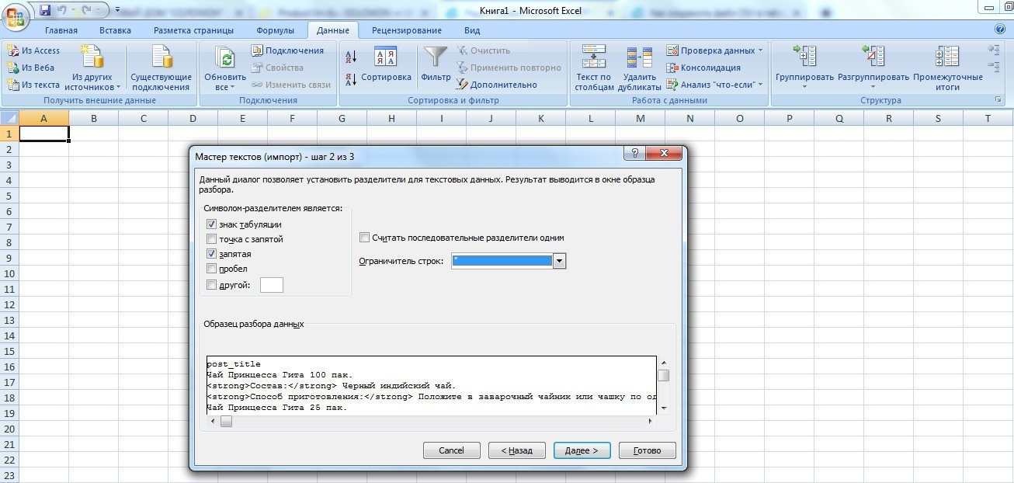
Task: Check the пробел delimiter checkbox
Action: pos(212,269)
